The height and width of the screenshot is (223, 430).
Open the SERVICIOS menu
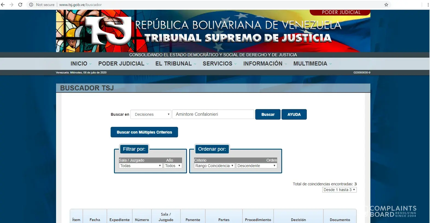(x=220, y=64)
